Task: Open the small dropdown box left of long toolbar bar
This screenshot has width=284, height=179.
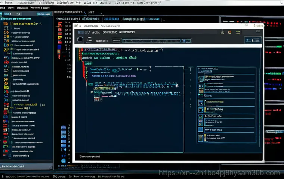Action: (x=116, y=41)
